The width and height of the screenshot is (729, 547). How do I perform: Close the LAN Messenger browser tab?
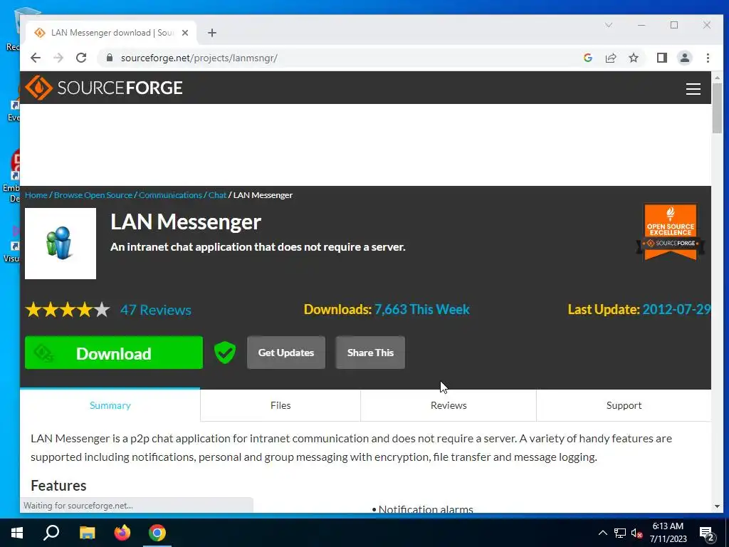(185, 33)
